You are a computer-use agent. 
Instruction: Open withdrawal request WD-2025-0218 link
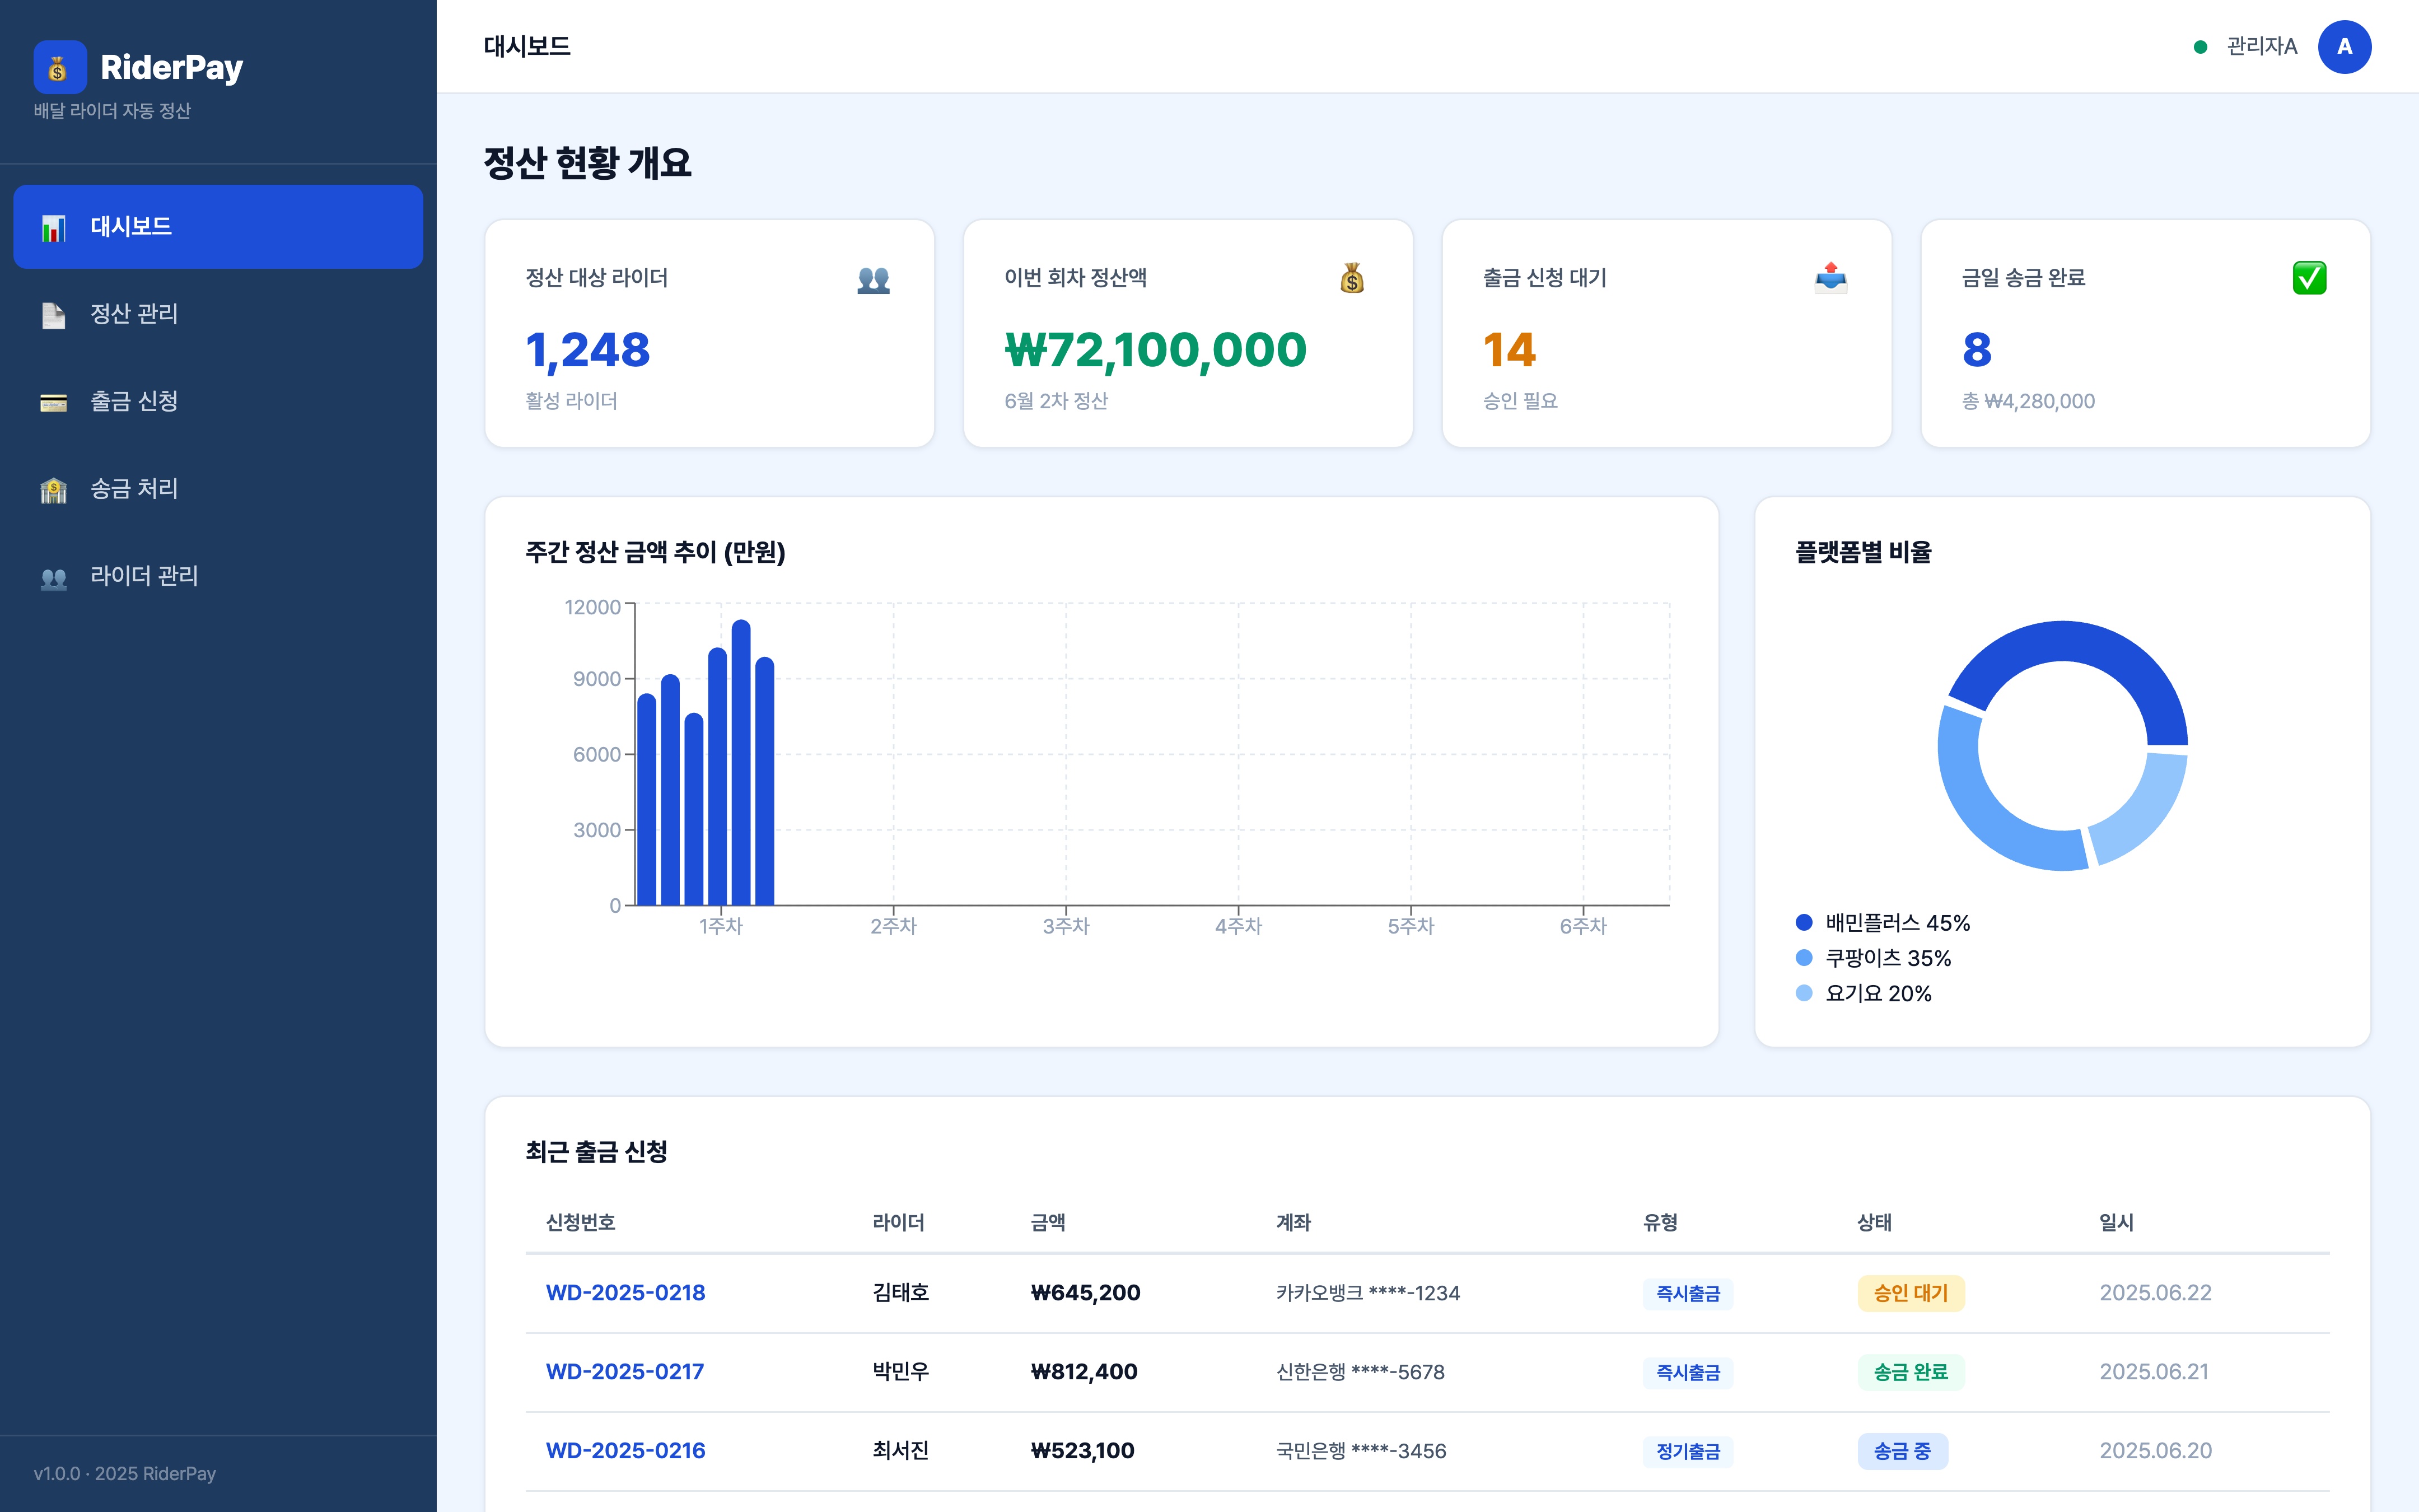pyautogui.click(x=625, y=1292)
